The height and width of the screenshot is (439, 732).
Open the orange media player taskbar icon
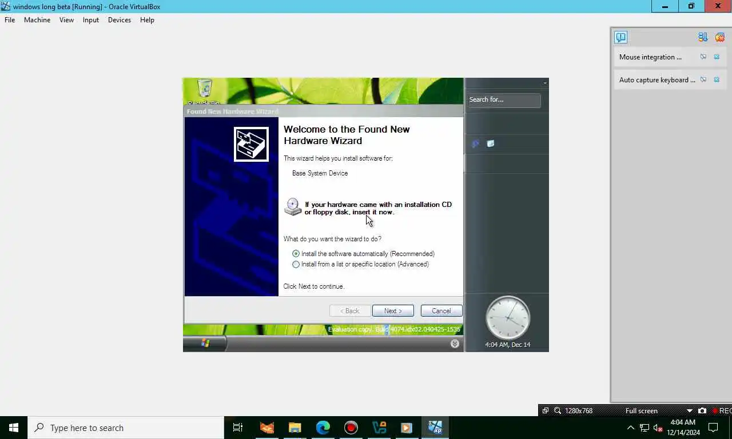(407, 428)
